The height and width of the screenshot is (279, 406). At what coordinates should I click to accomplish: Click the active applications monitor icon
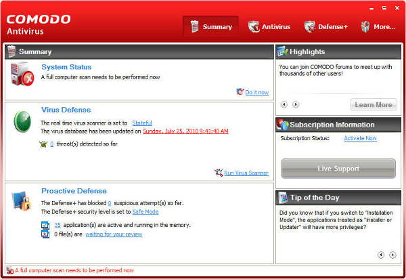coord(45,225)
